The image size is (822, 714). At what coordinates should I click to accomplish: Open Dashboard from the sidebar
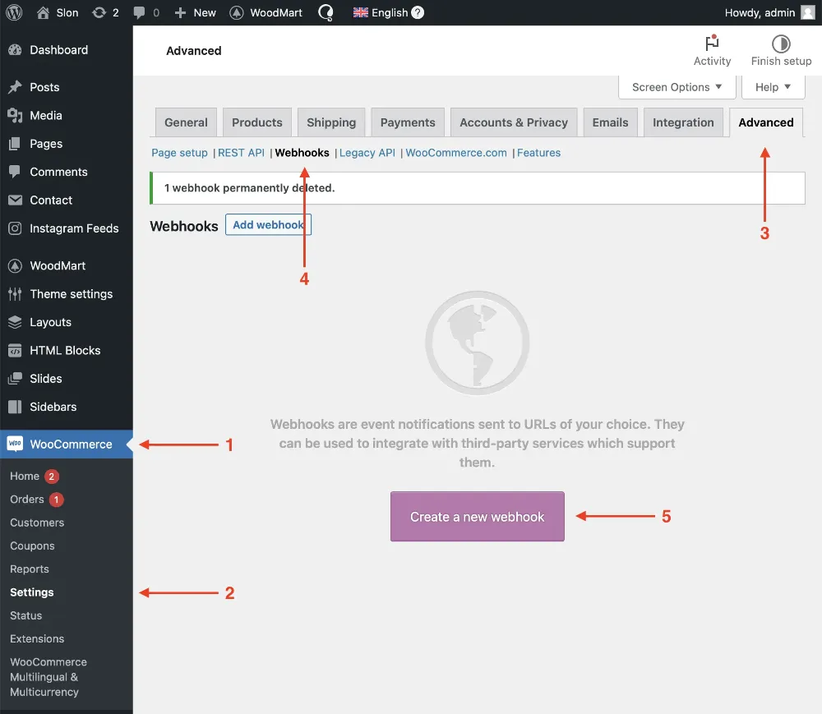58,50
